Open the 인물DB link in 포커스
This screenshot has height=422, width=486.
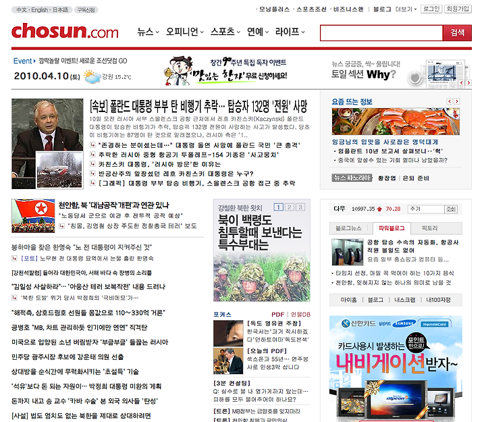300,315
